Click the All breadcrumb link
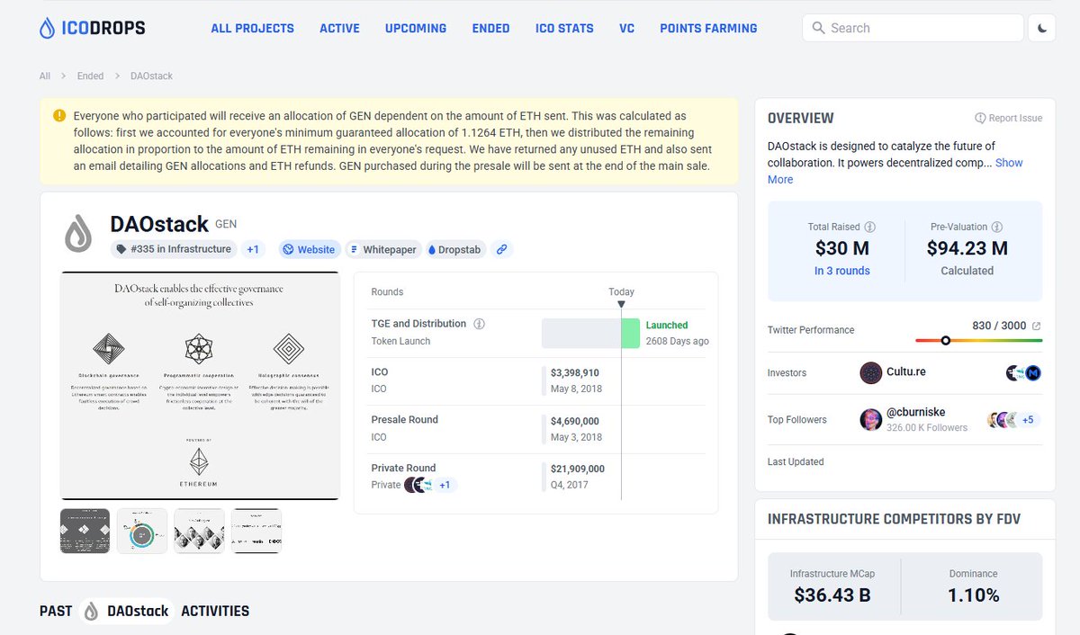This screenshot has width=1080, height=635. (x=45, y=76)
